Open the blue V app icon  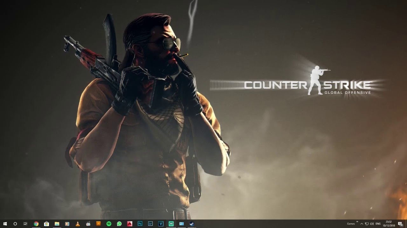pyautogui.click(x=161, y=224)
